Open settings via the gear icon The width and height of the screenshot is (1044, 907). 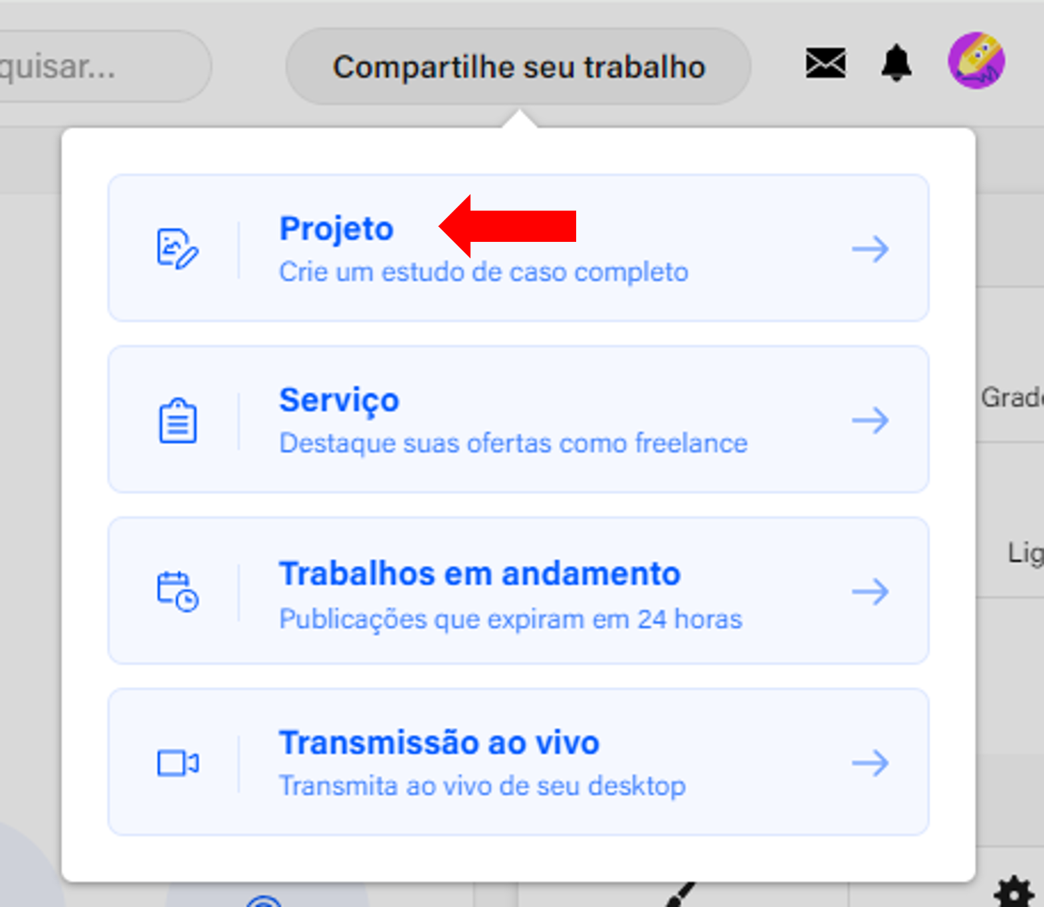(1014, 892)
